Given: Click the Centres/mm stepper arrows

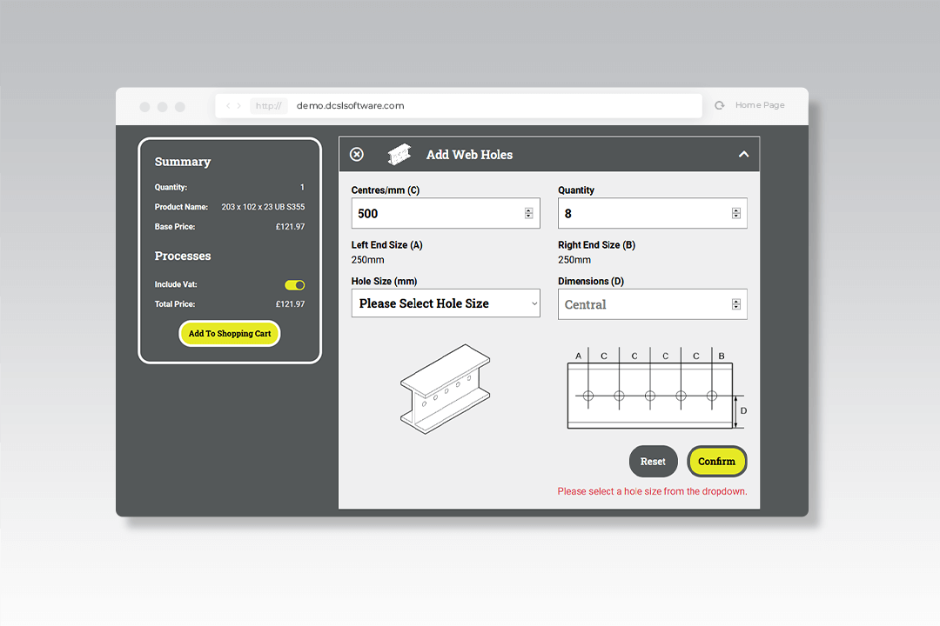Looking at the screenshot, I should click(528, 214).
